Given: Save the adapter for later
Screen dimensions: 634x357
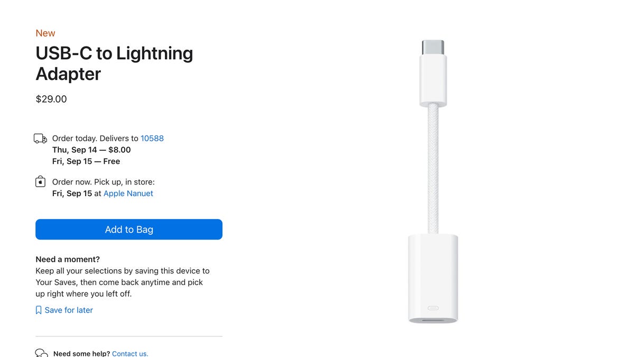Looking at the screenshot, I should (68, 310).
